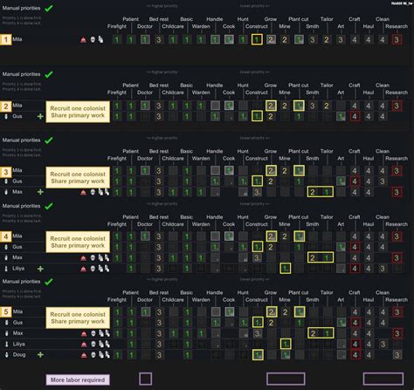Screen dimensions: 414x390
Task: Change Mila's Hunt priority in the Mila-only panel
Action: (243, 39)
